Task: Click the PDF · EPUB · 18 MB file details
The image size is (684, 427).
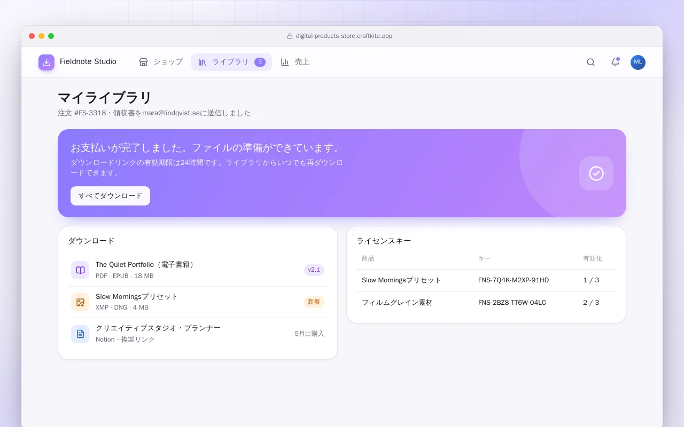Action: (125, 276)
